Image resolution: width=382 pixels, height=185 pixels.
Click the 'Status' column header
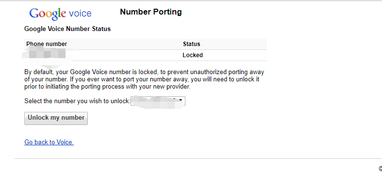point(192,44)
